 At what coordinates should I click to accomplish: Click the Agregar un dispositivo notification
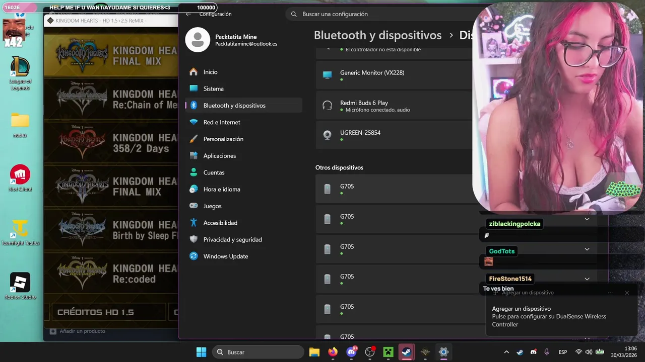coord(561,311)
